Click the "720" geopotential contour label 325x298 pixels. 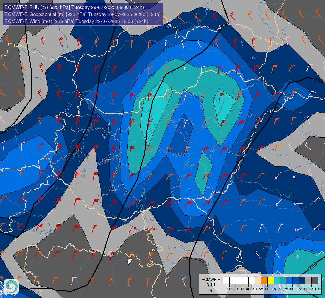[x=319, y=80]
